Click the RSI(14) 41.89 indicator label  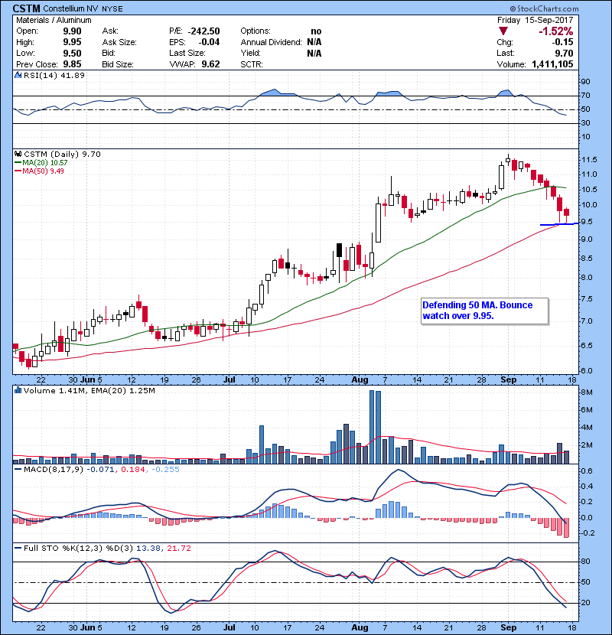coord(54,75)
